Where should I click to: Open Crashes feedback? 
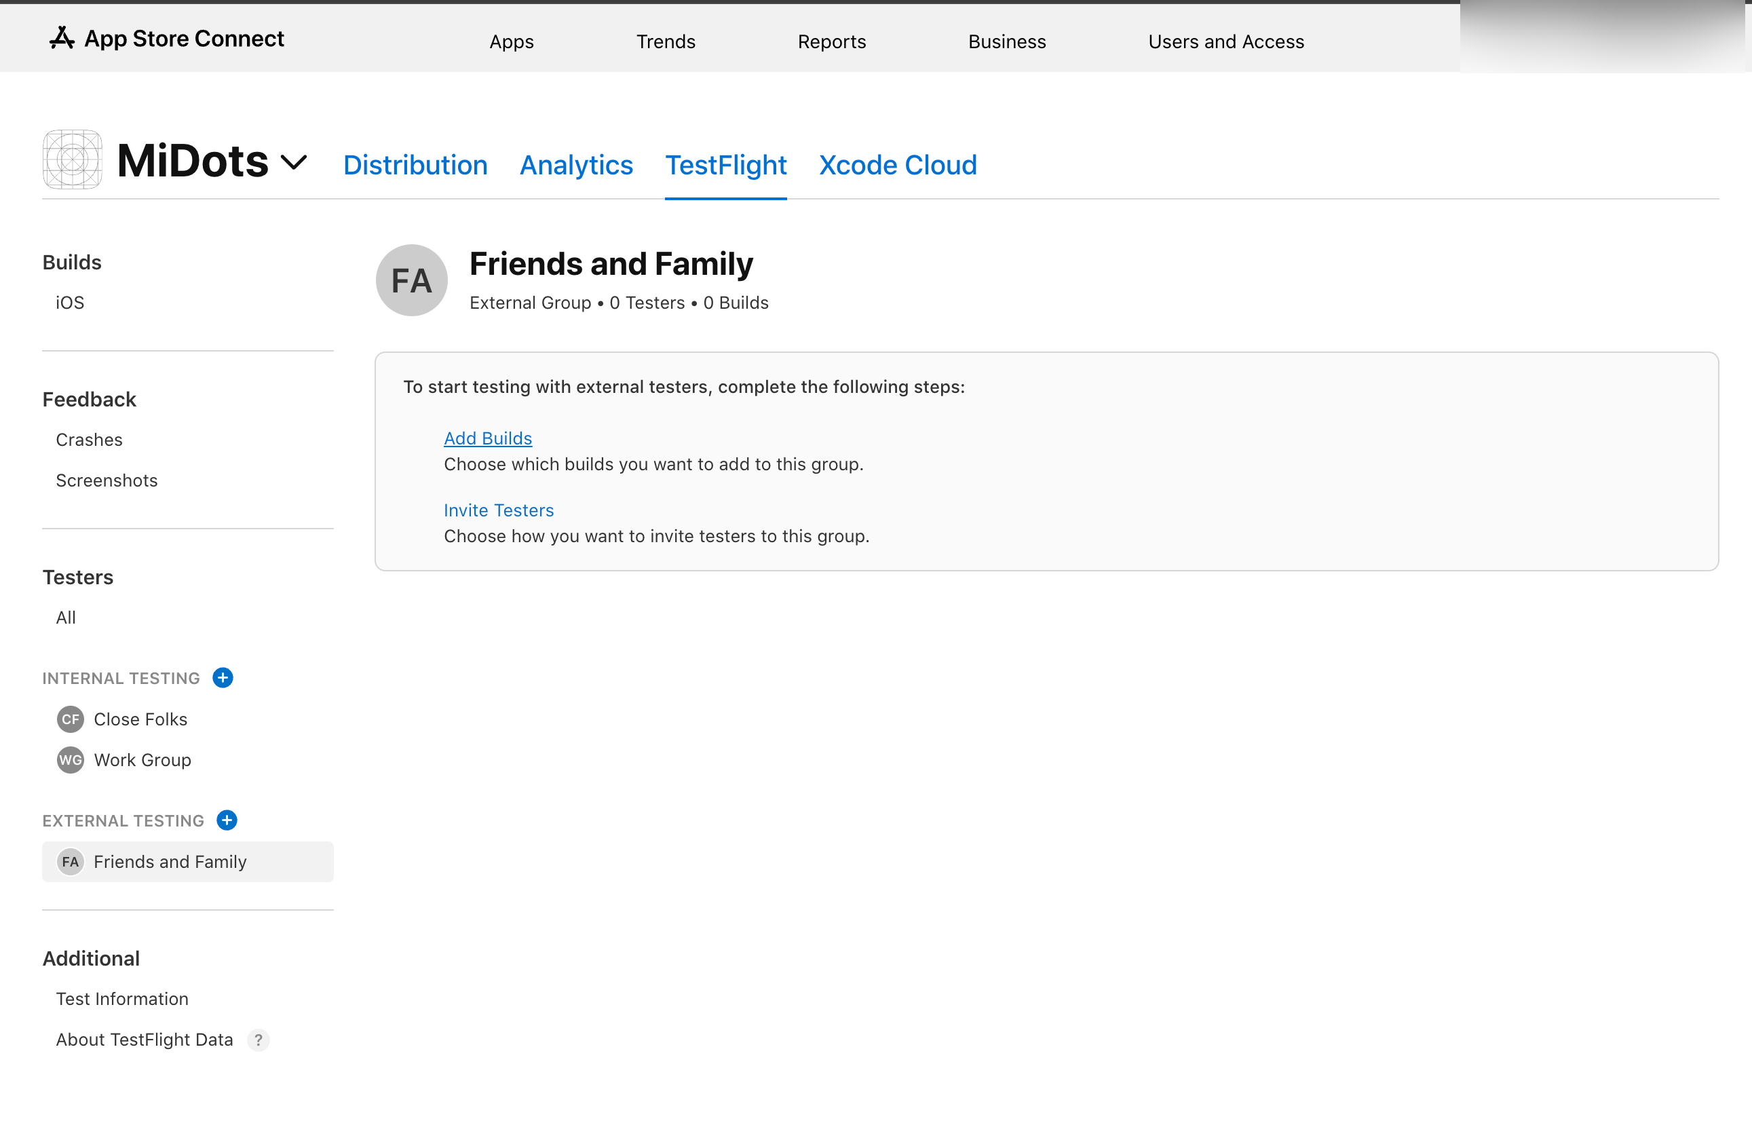click(89, 439)
